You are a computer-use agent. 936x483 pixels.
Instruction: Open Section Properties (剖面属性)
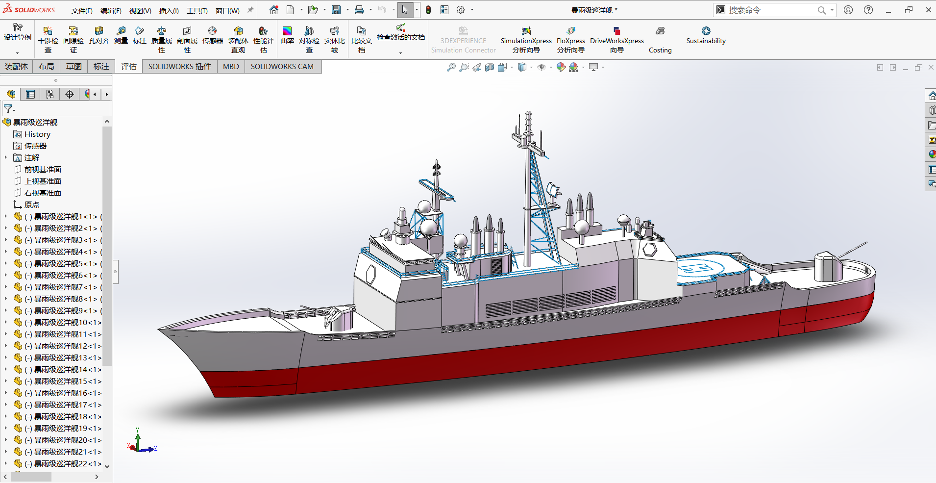(x=187, y=39)
